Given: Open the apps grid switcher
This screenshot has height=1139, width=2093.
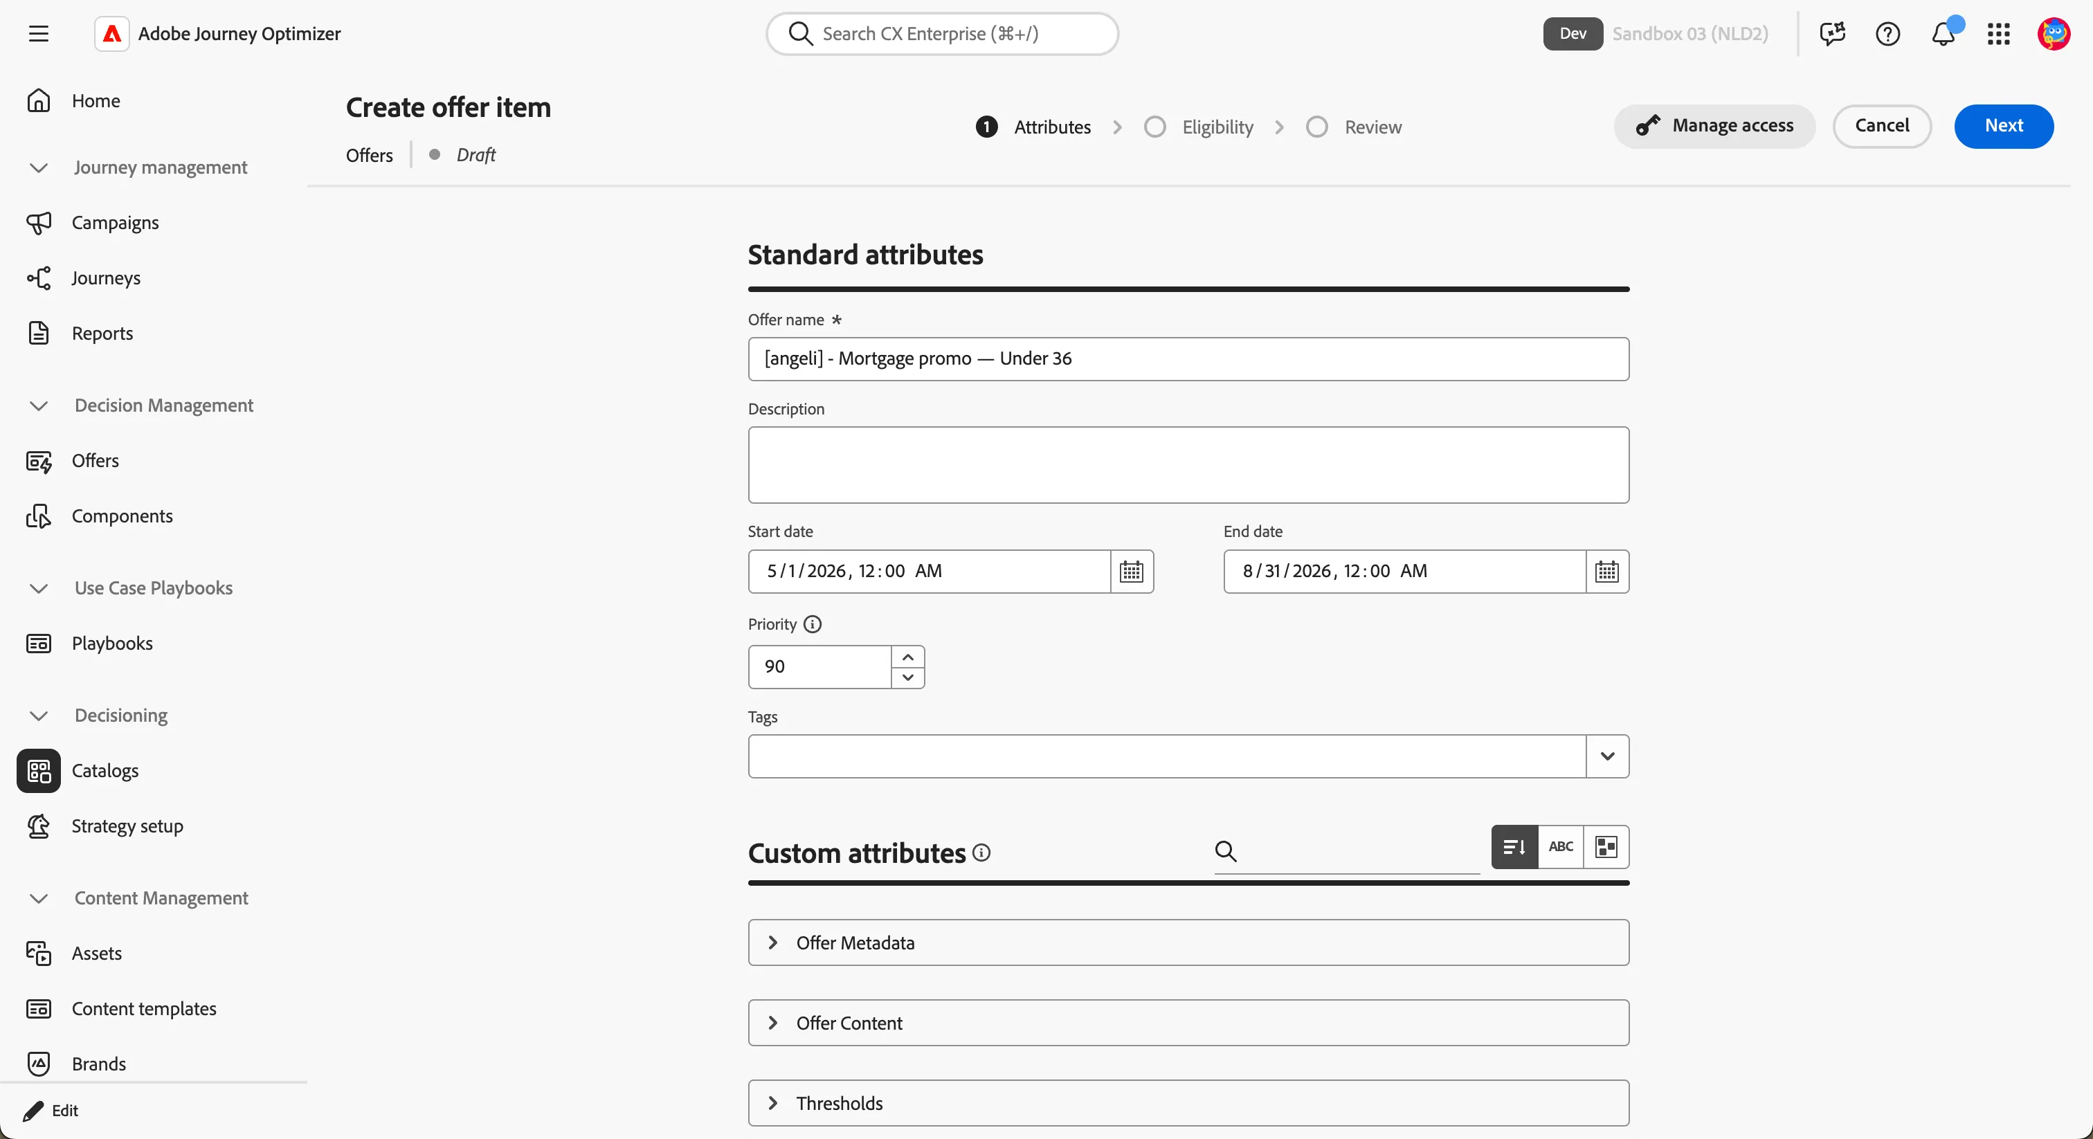Looking at the screenshot, I should [1999, 33].
